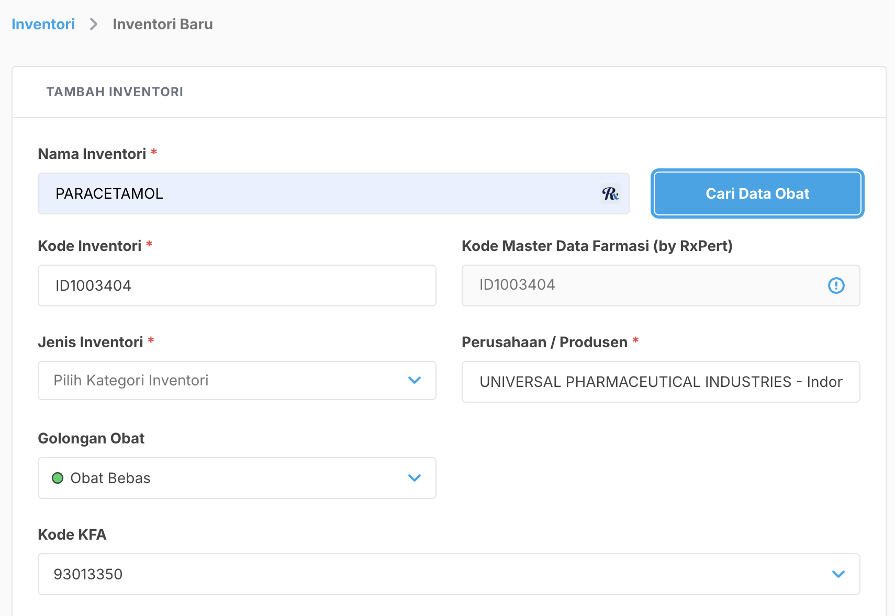Click the Cari Data Obat button

[756, 193]
